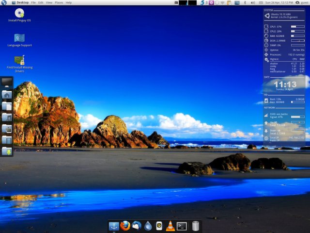This screenshot has height=233, width=310.
Task: Click the Bluetooth icon in top panel
Action: [245, 2]
